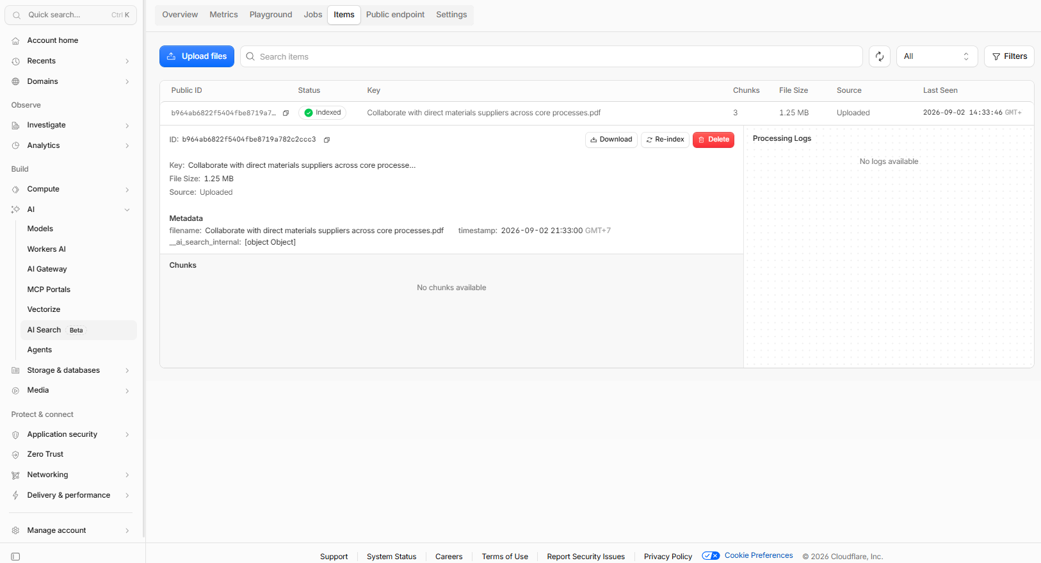Click the search magnifier icon in Quick search

(x=17, y=15)
